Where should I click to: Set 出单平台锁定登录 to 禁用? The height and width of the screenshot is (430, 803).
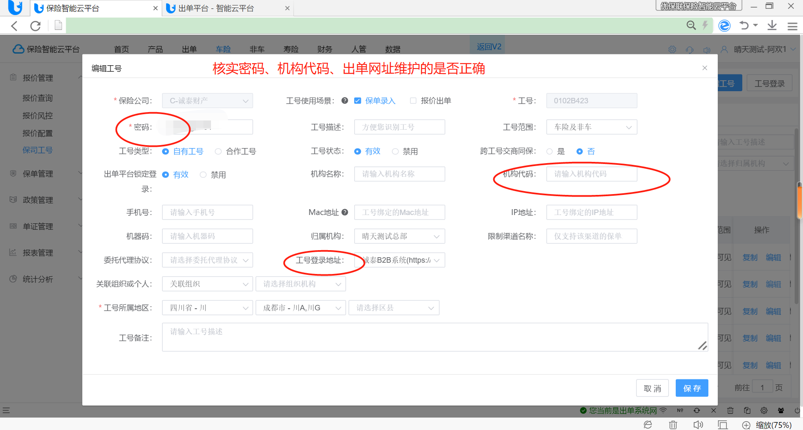pyautogui.click(x=203, y=175)
